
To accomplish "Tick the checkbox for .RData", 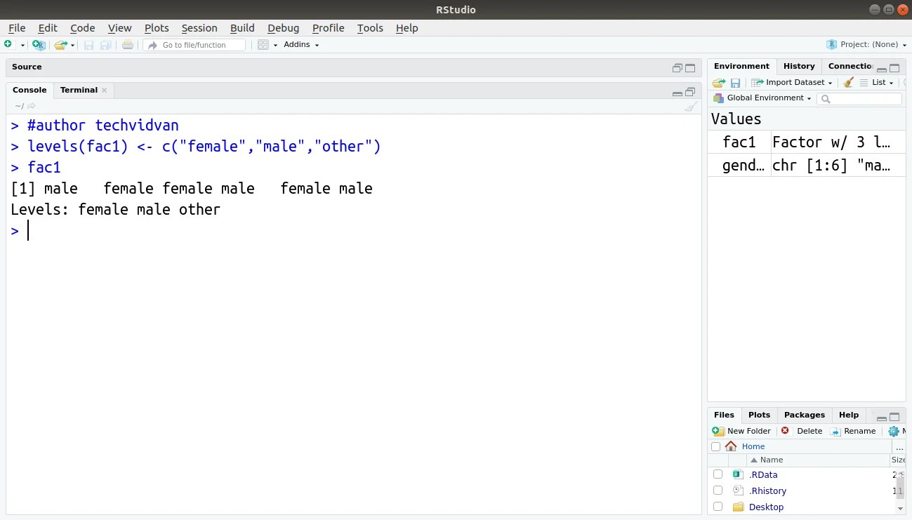I will [x=718, y=475].
